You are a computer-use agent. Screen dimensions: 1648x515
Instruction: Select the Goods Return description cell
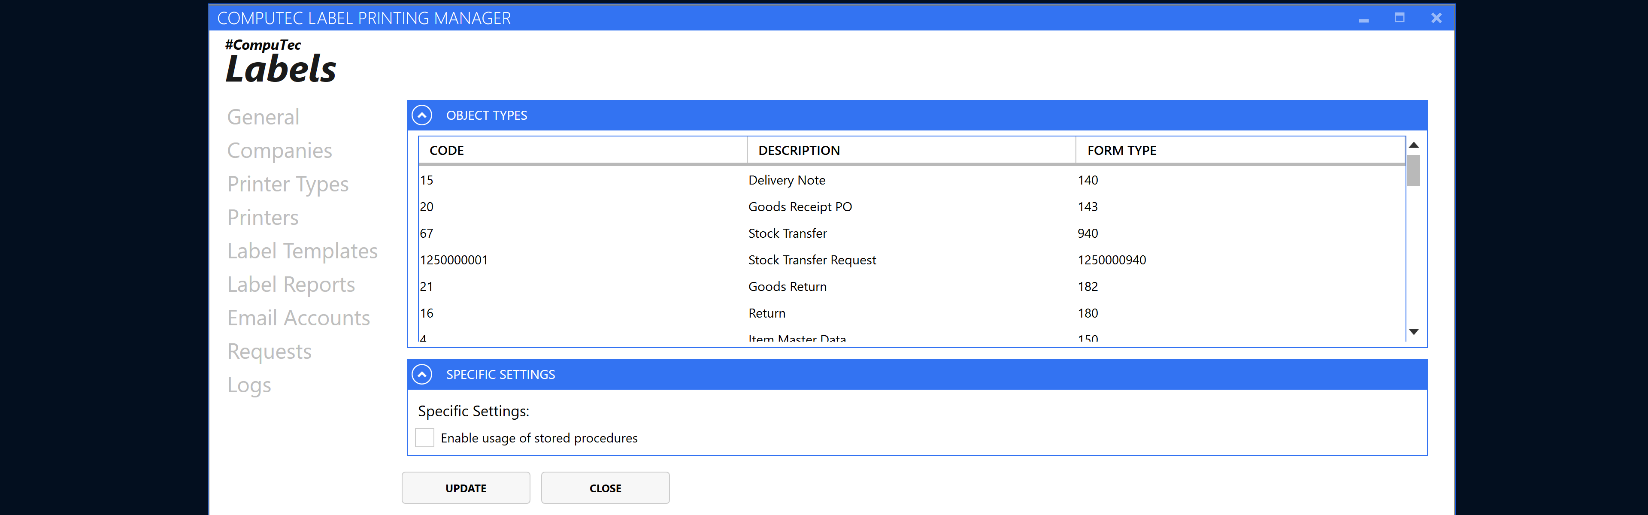point(788,287)
